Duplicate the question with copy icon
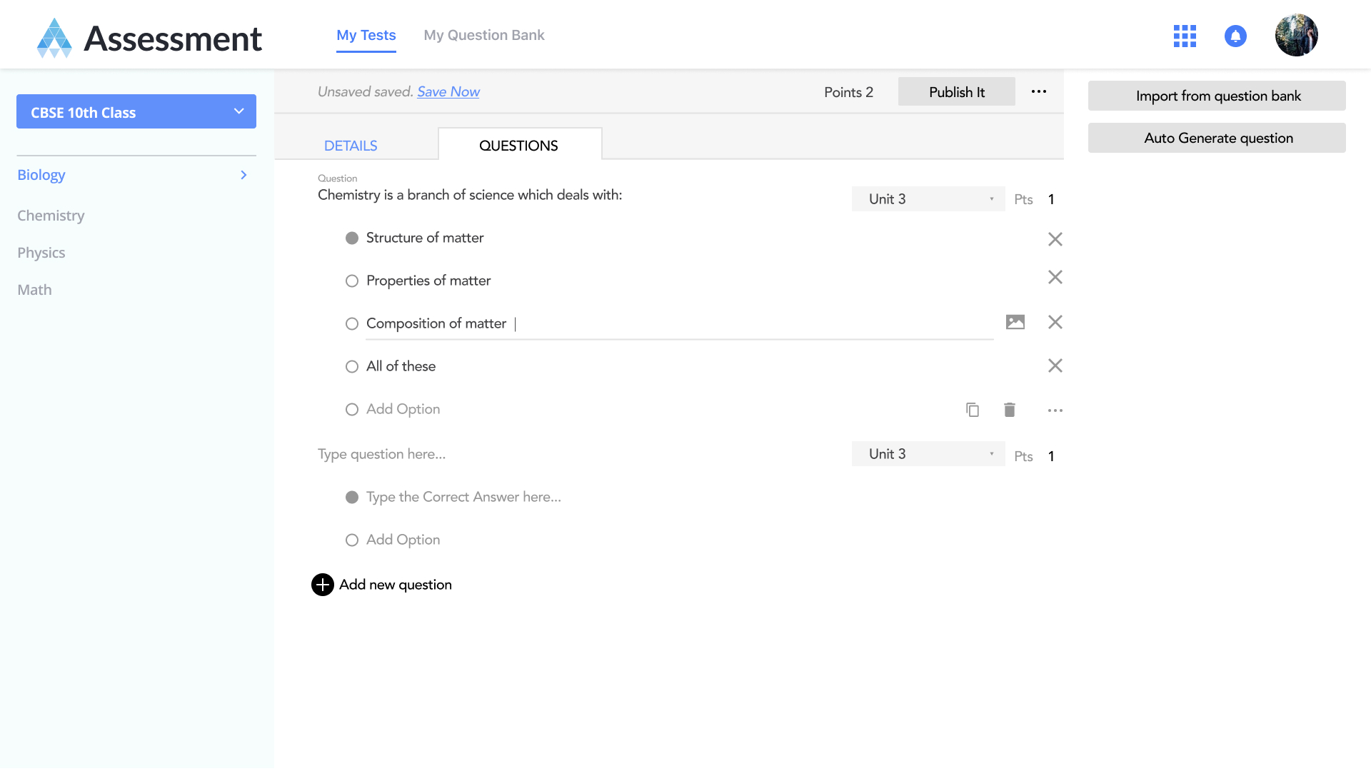The height and width of the screenshot is (771, 1371). coord(972,410)
